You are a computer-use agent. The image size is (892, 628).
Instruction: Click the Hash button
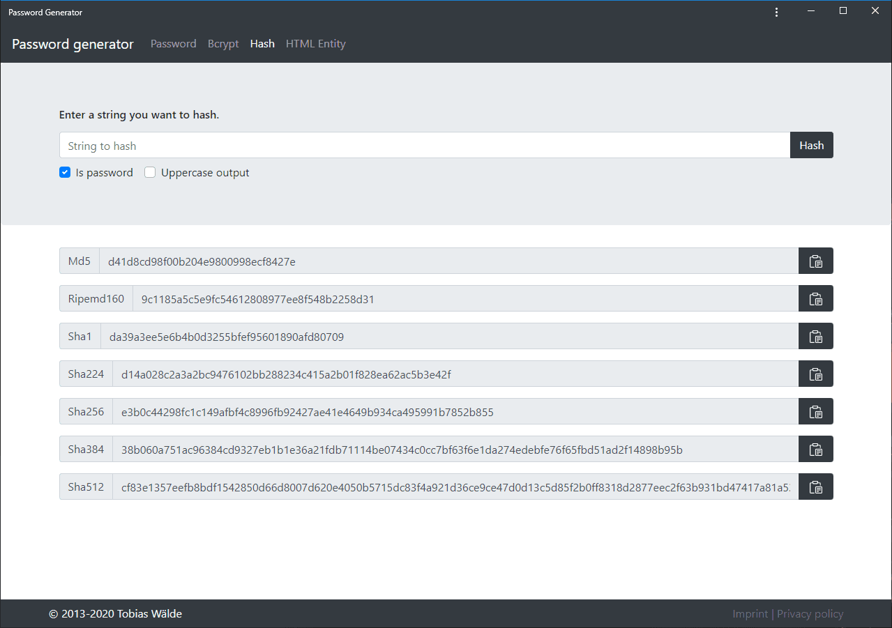click(x=812, y=146)
